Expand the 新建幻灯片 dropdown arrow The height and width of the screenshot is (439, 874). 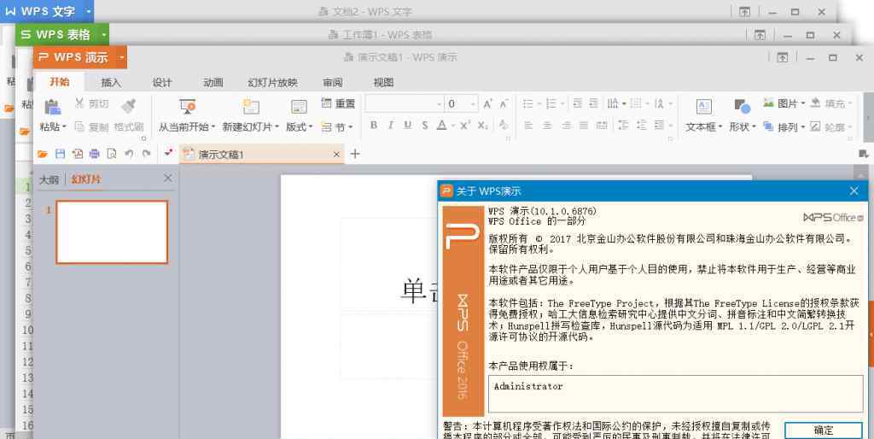[277, 127]
